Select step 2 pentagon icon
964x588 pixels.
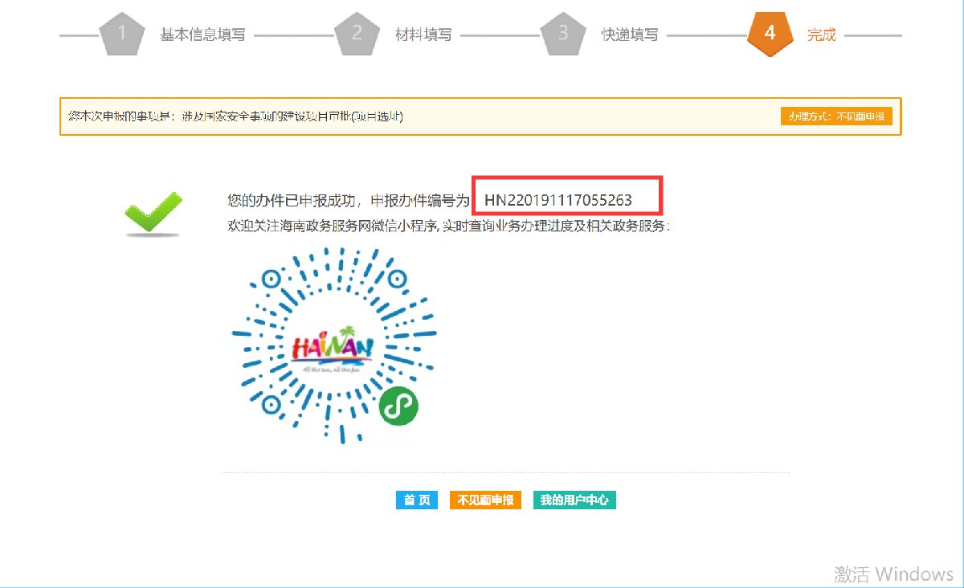coord(357,35)
